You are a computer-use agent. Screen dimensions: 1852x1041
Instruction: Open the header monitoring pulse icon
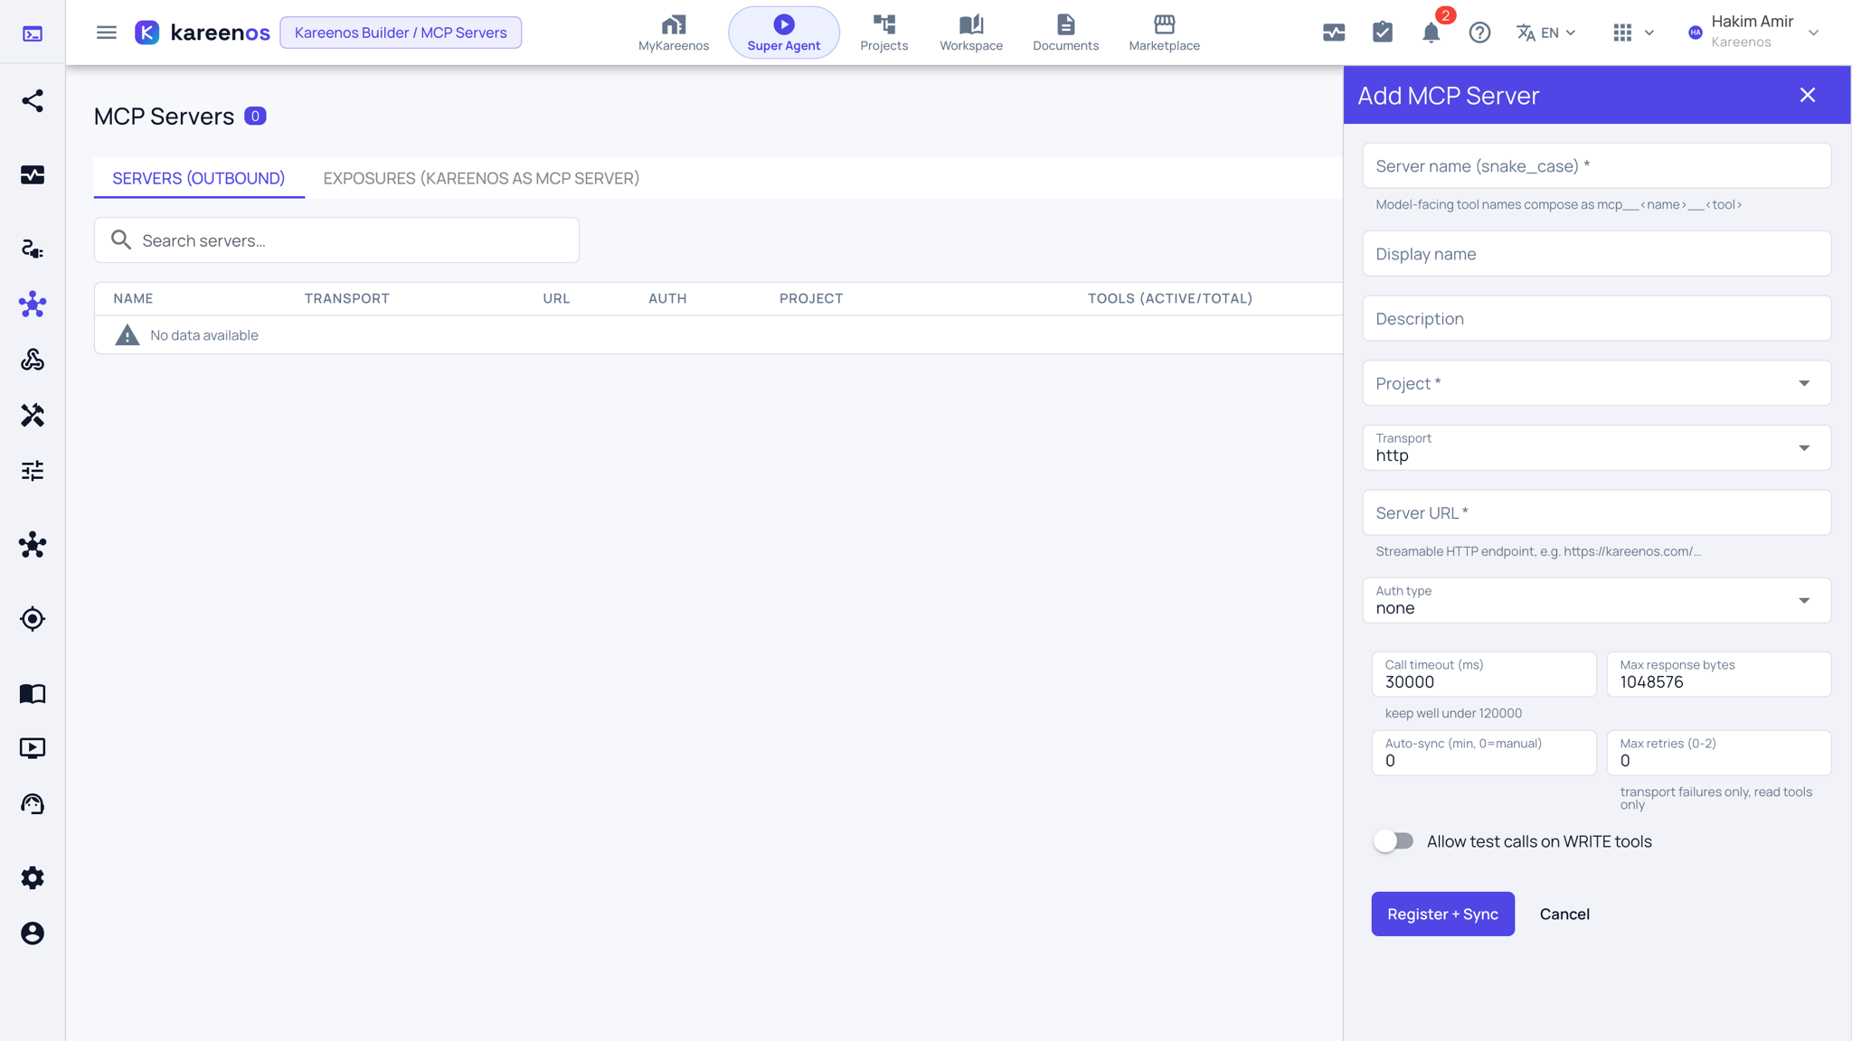click(1334, 33)
